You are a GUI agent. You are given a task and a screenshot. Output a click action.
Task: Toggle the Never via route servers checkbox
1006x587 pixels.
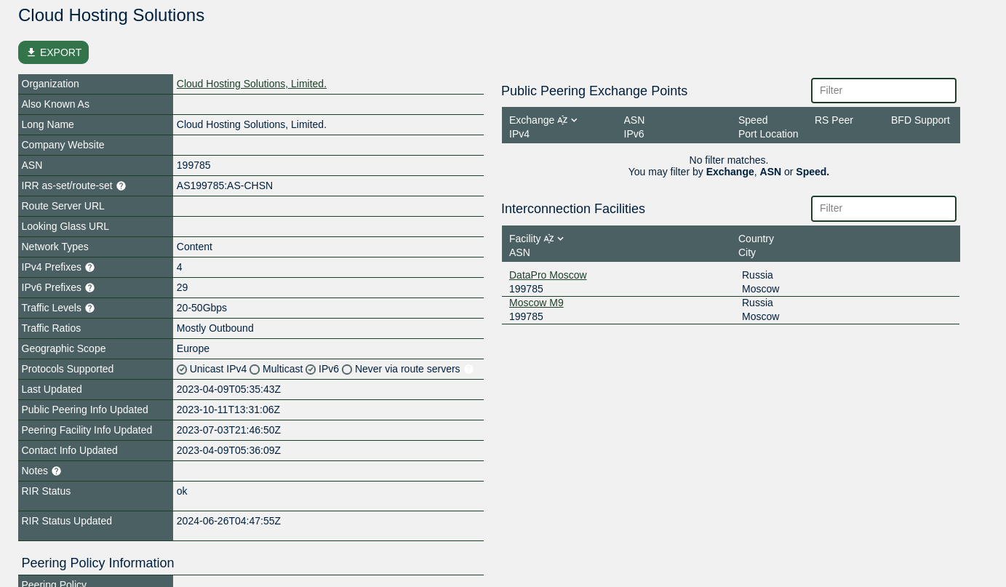pos(347,370)
